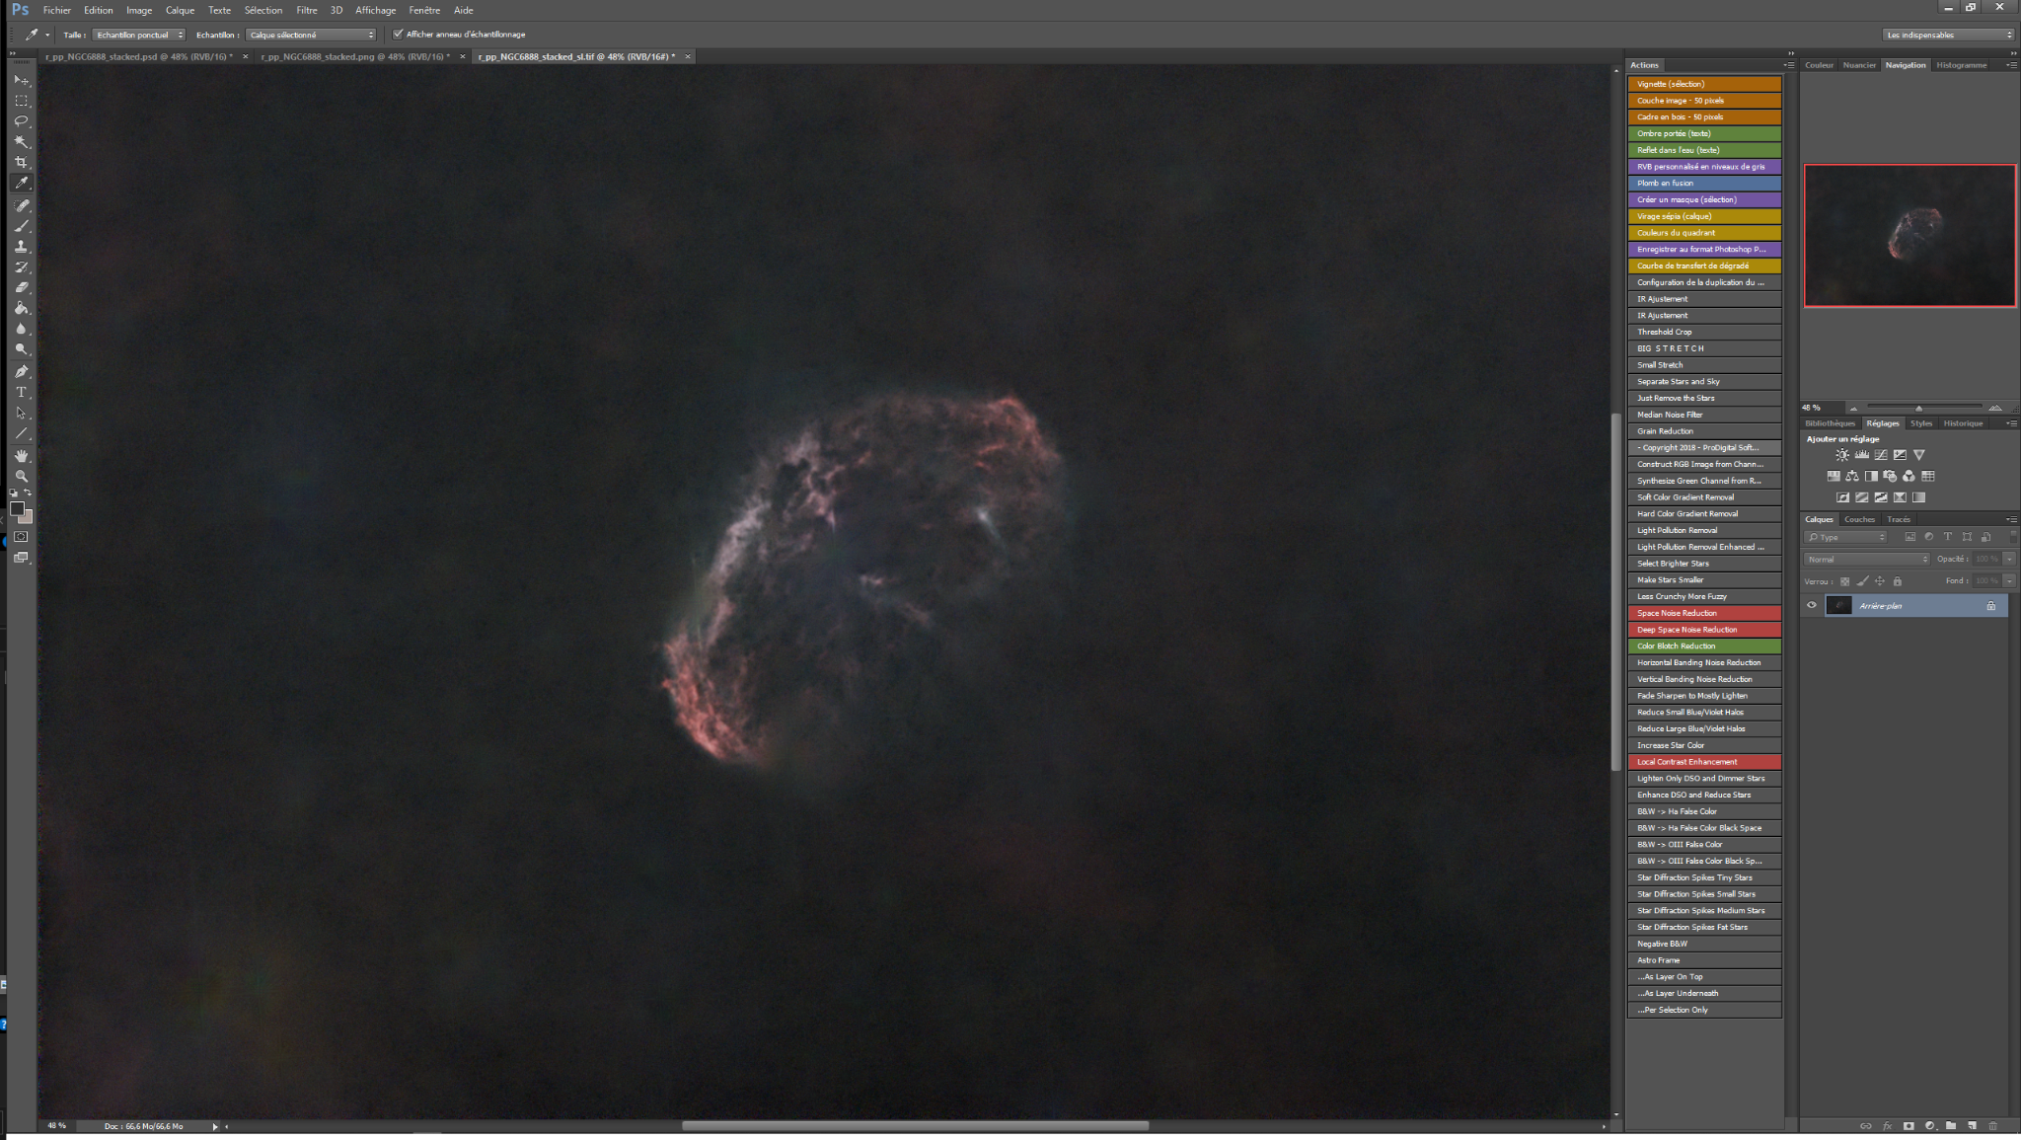Click the foreground color swatch

[17, 509]
